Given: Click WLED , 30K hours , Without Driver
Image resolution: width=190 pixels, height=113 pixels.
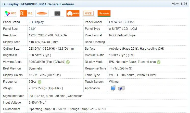Looking at the screenshot, I should click(133, 75).
